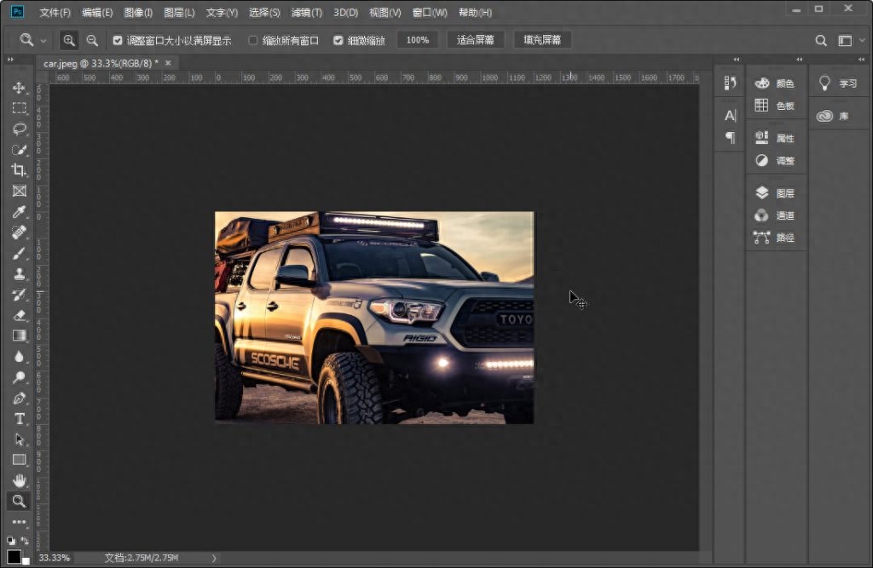873x568 pixels.
Task: Open the Character panel icon
Action: 730,116
